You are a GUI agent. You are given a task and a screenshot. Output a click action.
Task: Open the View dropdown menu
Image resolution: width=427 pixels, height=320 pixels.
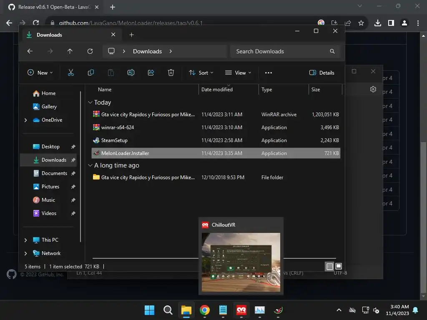point(238,72)
